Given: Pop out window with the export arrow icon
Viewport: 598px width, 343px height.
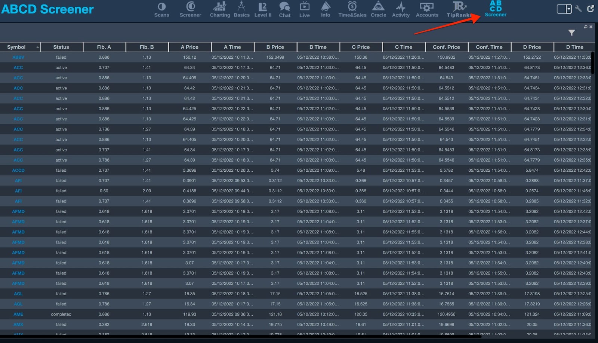Looking at the screenshot, I should click(x=591, y=8).
